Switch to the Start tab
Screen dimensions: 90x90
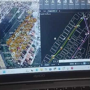[44, 11]
